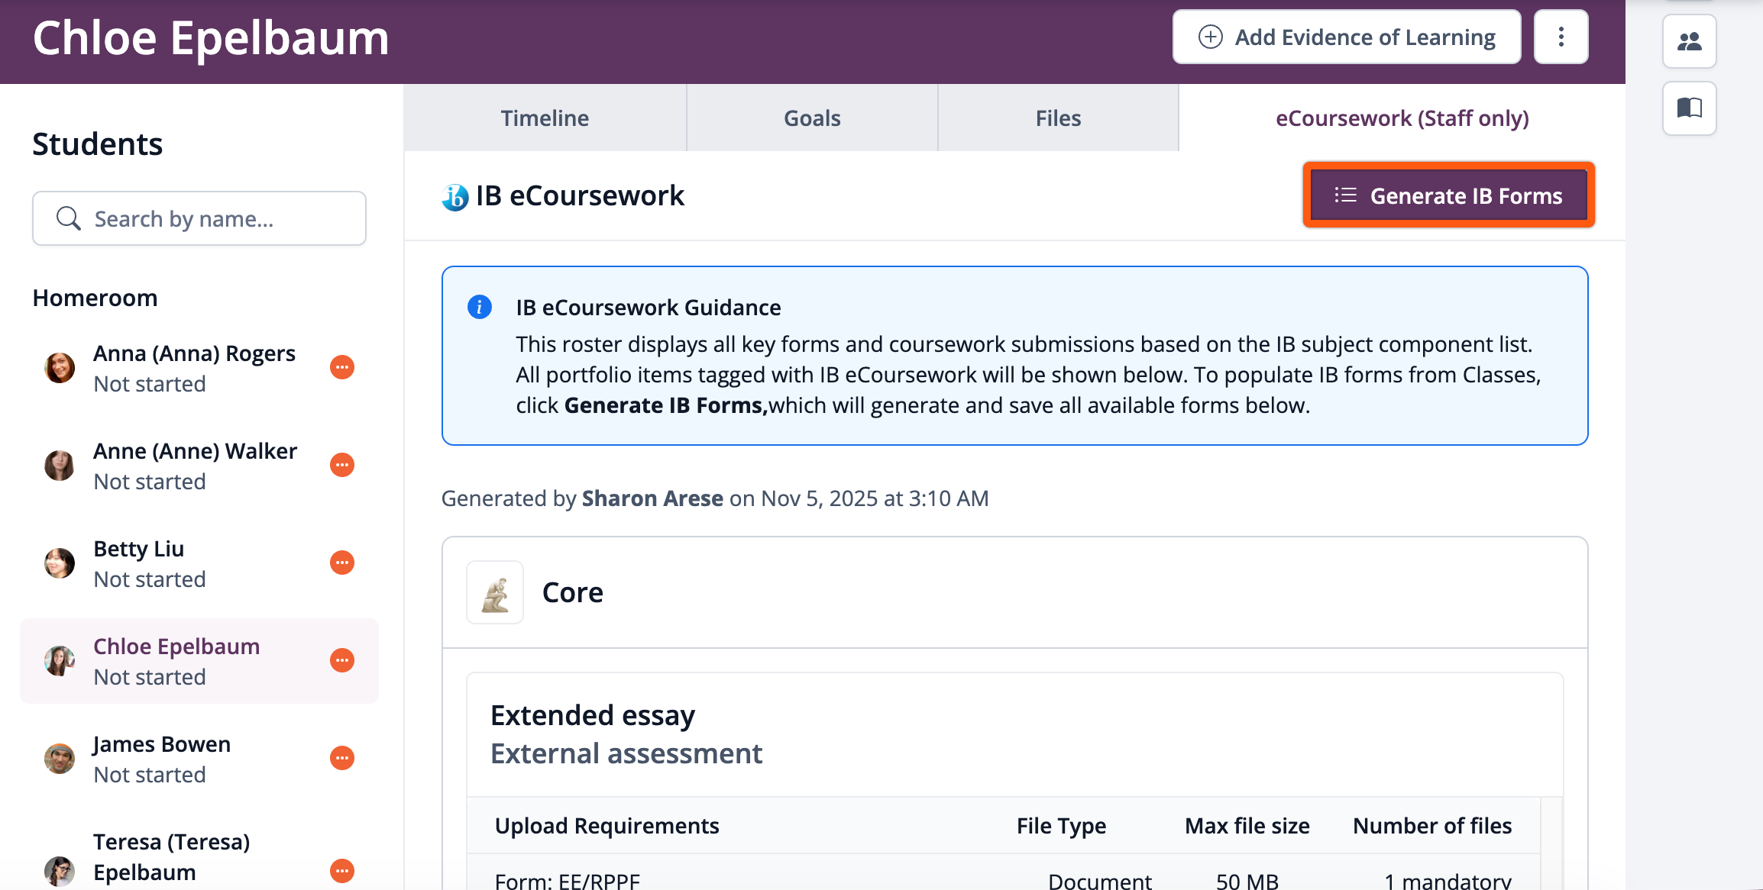Click the Core thinker statue icon
Screen dimensions: 1763x890
495,593
